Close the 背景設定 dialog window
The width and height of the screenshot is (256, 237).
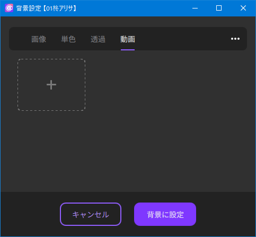(243, 8)
